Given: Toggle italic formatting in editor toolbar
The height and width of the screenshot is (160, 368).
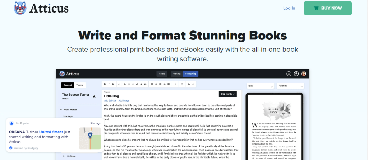Looking at the screenshot, I should tap(109, 84).
